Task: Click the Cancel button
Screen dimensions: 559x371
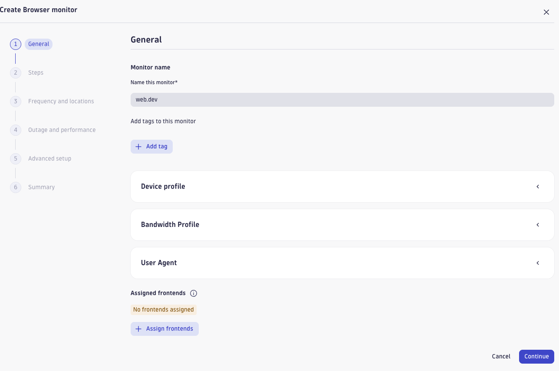Action: coord(501,356)
